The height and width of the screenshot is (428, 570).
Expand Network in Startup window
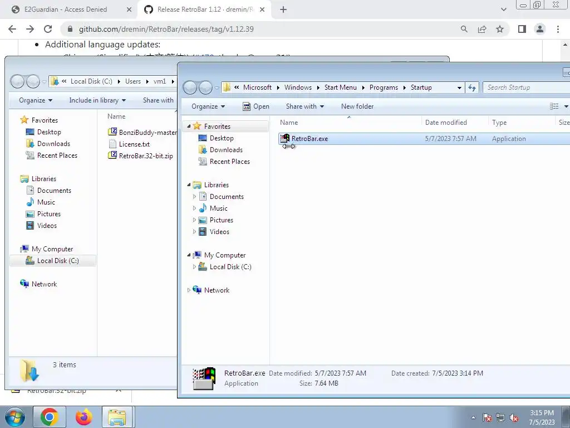189,290
